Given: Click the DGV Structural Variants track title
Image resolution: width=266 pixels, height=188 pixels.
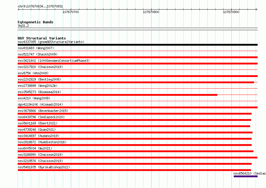Looking at the screenshot, I should (42, 38).
